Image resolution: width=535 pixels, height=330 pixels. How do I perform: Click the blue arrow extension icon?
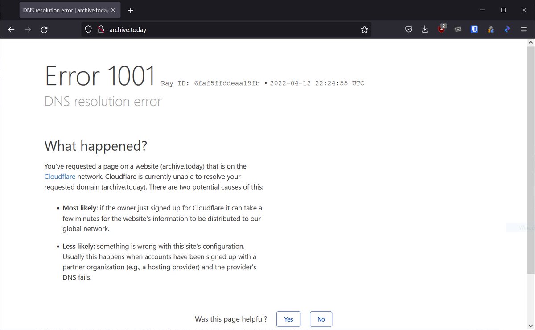pos(507,29)
